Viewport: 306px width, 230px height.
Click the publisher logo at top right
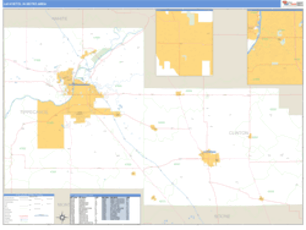pyautogui.click(x=293, y=4)
